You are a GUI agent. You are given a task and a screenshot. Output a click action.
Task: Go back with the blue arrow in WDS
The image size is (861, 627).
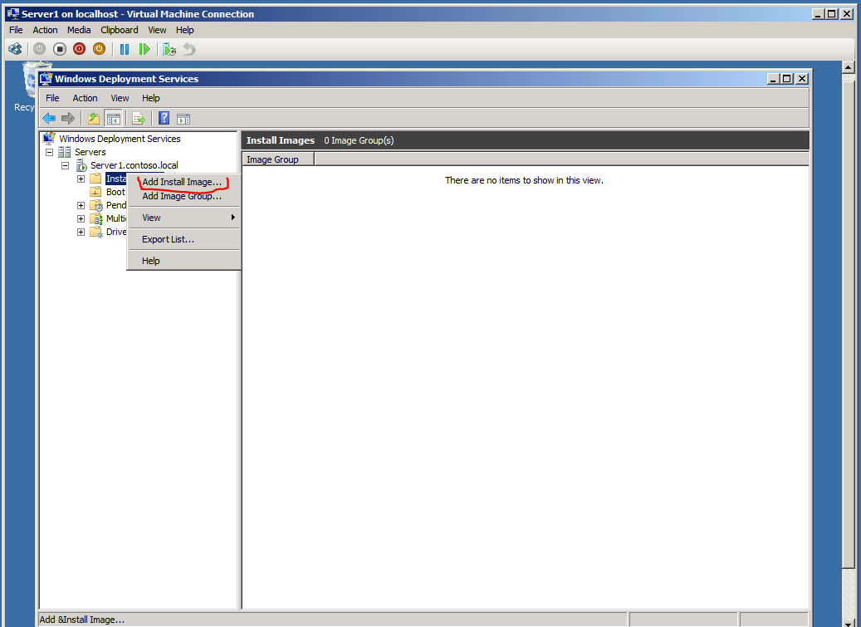click(x=49, y=118)
